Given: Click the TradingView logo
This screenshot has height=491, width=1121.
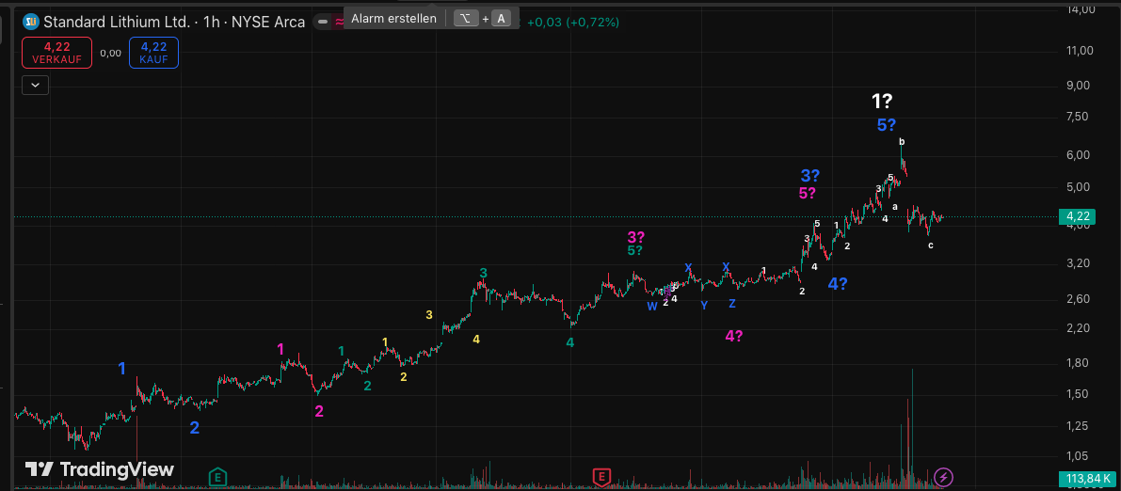Looking at the screenshot, I should click(x=99, y=469).
